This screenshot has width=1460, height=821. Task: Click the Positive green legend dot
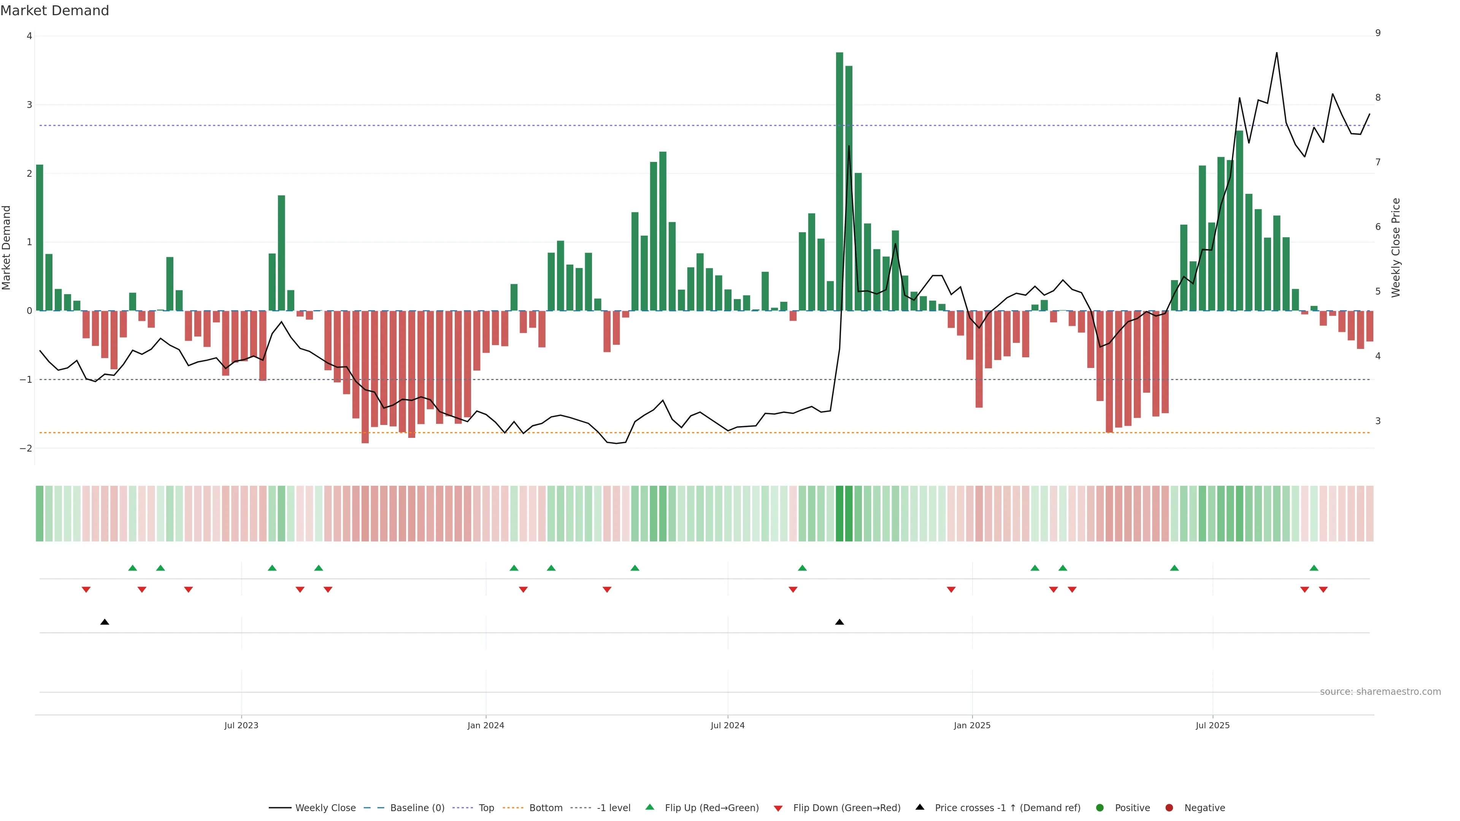pos(1100,808)
